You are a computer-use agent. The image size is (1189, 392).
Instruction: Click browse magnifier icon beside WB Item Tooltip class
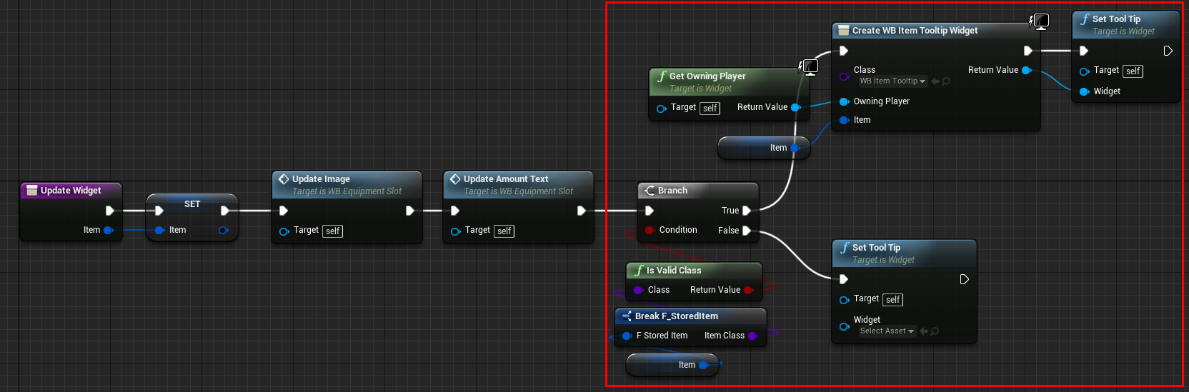tap(946, 81)
